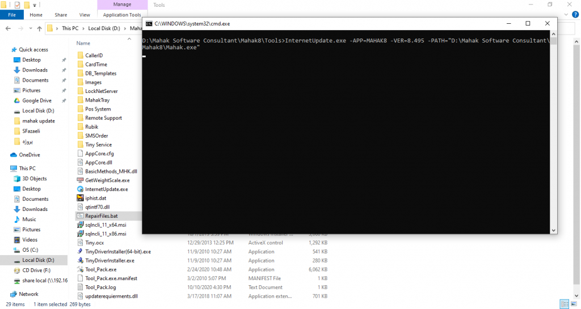Open pinned Documents under Quick access
Viewport: 581px width, 309px height.
tap(35, 80)
